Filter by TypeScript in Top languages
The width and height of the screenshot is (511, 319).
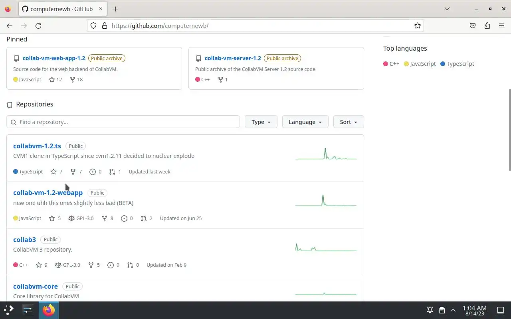click(458, 64)
